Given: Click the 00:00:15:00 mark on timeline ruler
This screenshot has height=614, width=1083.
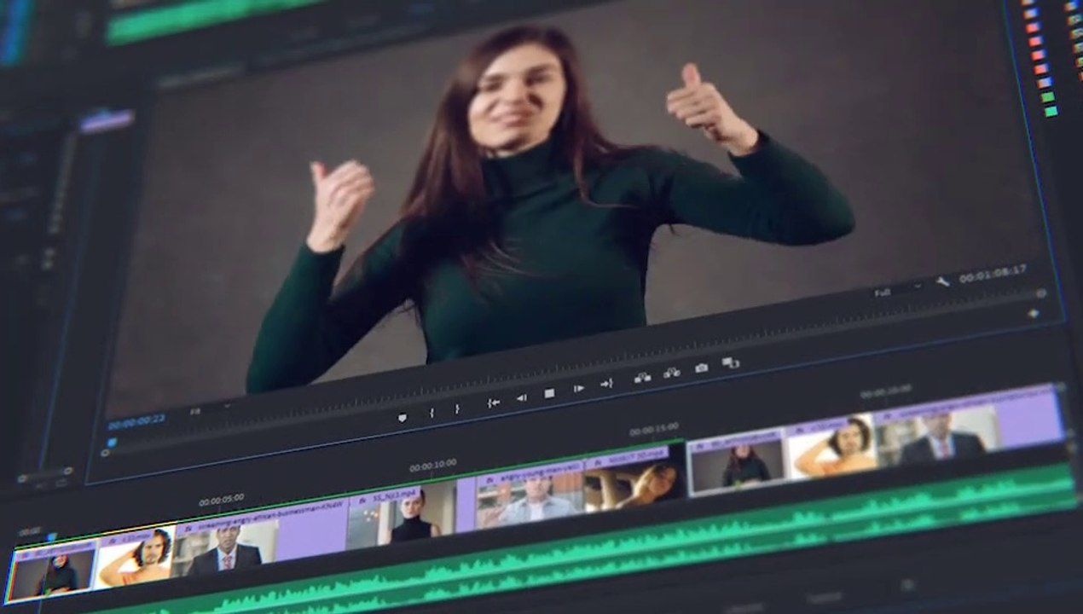Looking at the screenshot, I should pyautogui.click(x=654, y=429).
